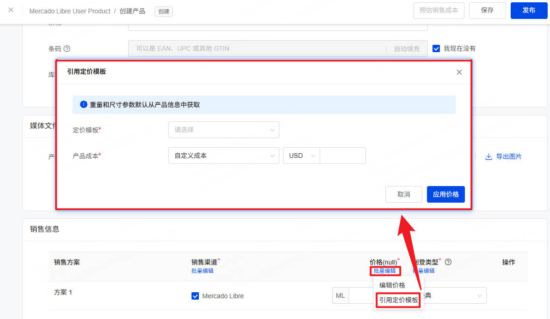Click the 条码 barcode input field
This screenshot has height=319, width=550.
[x=257, y=48]
